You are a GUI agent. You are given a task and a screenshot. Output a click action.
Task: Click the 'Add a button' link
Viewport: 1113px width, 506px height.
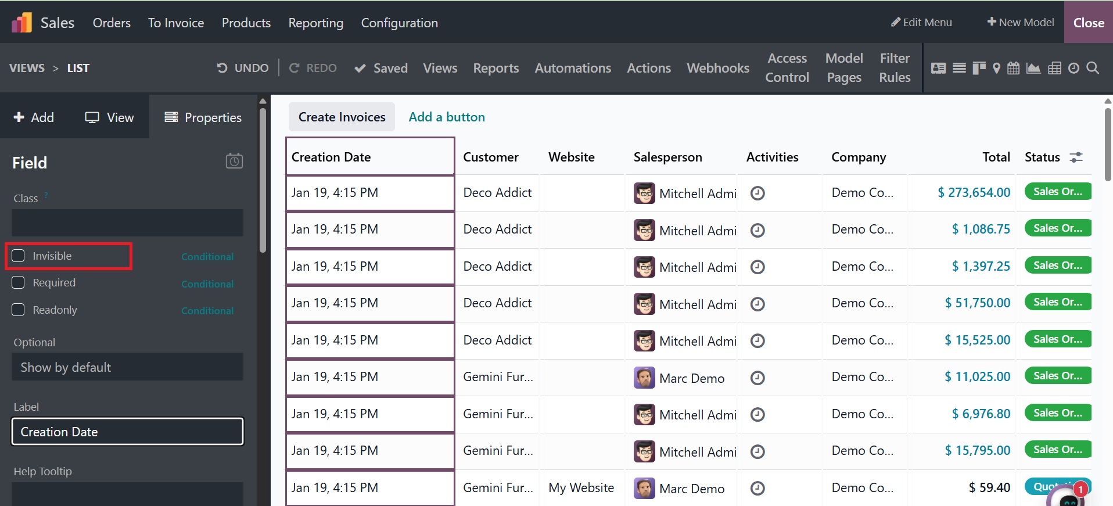point(446,117)
